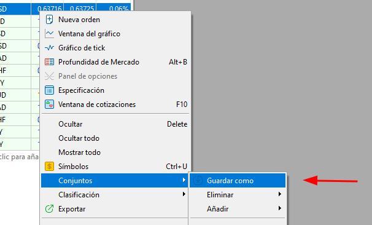Viewport: 372px width, 225px height.
Task: Expand the Conjuntos submenu arrow
Action: (x=184, y=180)
